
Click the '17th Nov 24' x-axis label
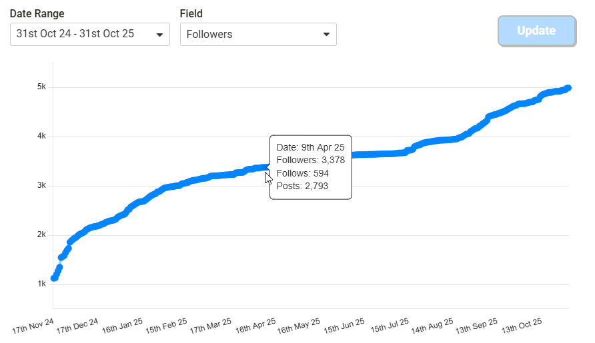click(33, 326)
